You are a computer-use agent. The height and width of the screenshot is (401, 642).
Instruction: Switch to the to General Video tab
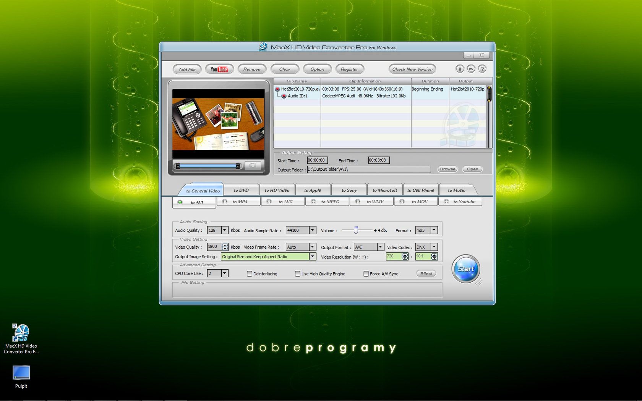[x=203, y=191]
